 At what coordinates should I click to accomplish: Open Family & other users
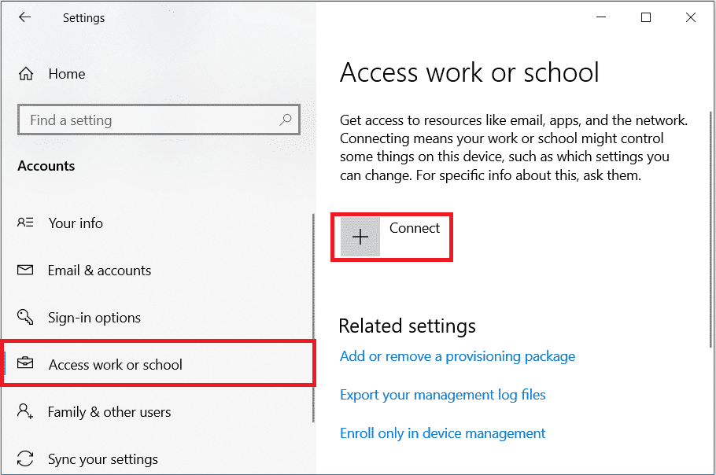click(109, 412)
